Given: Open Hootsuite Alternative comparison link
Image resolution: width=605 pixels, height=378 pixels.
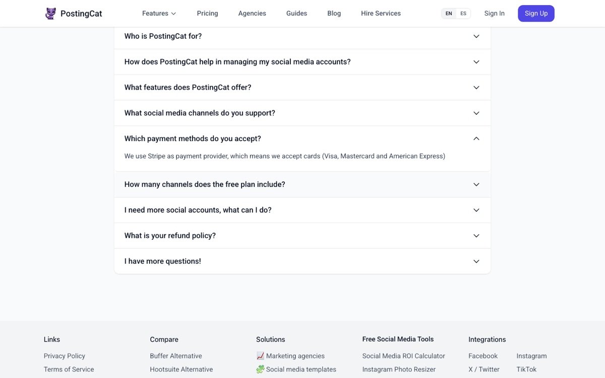Looking at the screenshot, I should click(181, 369).
